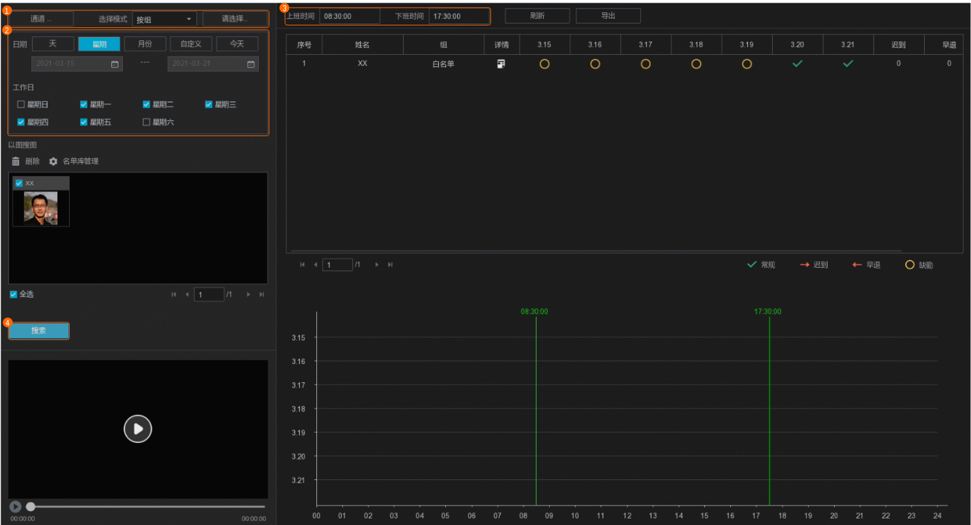
Task: Jump to last page in face list pager
Action: [261, 294]
